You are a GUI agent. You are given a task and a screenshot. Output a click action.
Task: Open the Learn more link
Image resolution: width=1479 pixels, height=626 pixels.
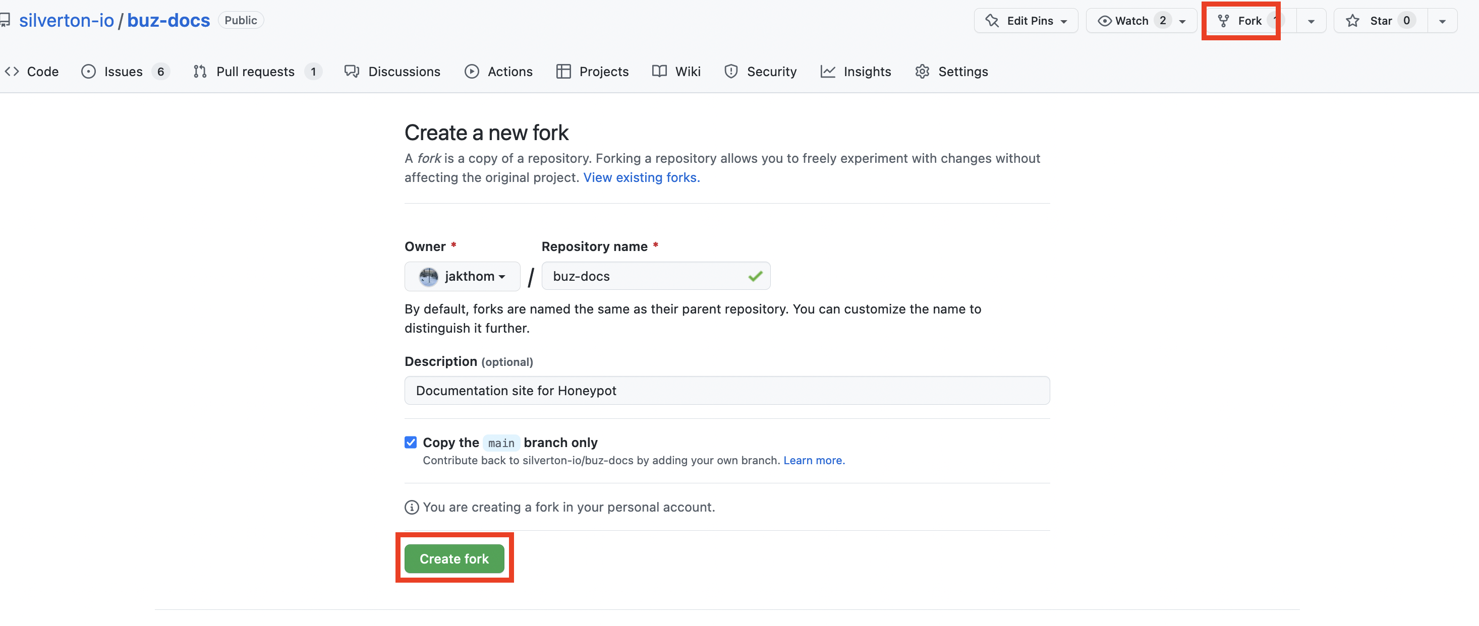(814, 460)
